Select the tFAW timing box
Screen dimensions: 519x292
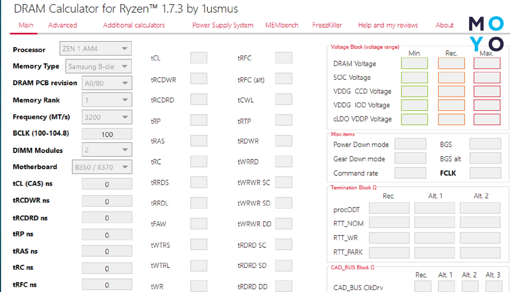point(199,224)
